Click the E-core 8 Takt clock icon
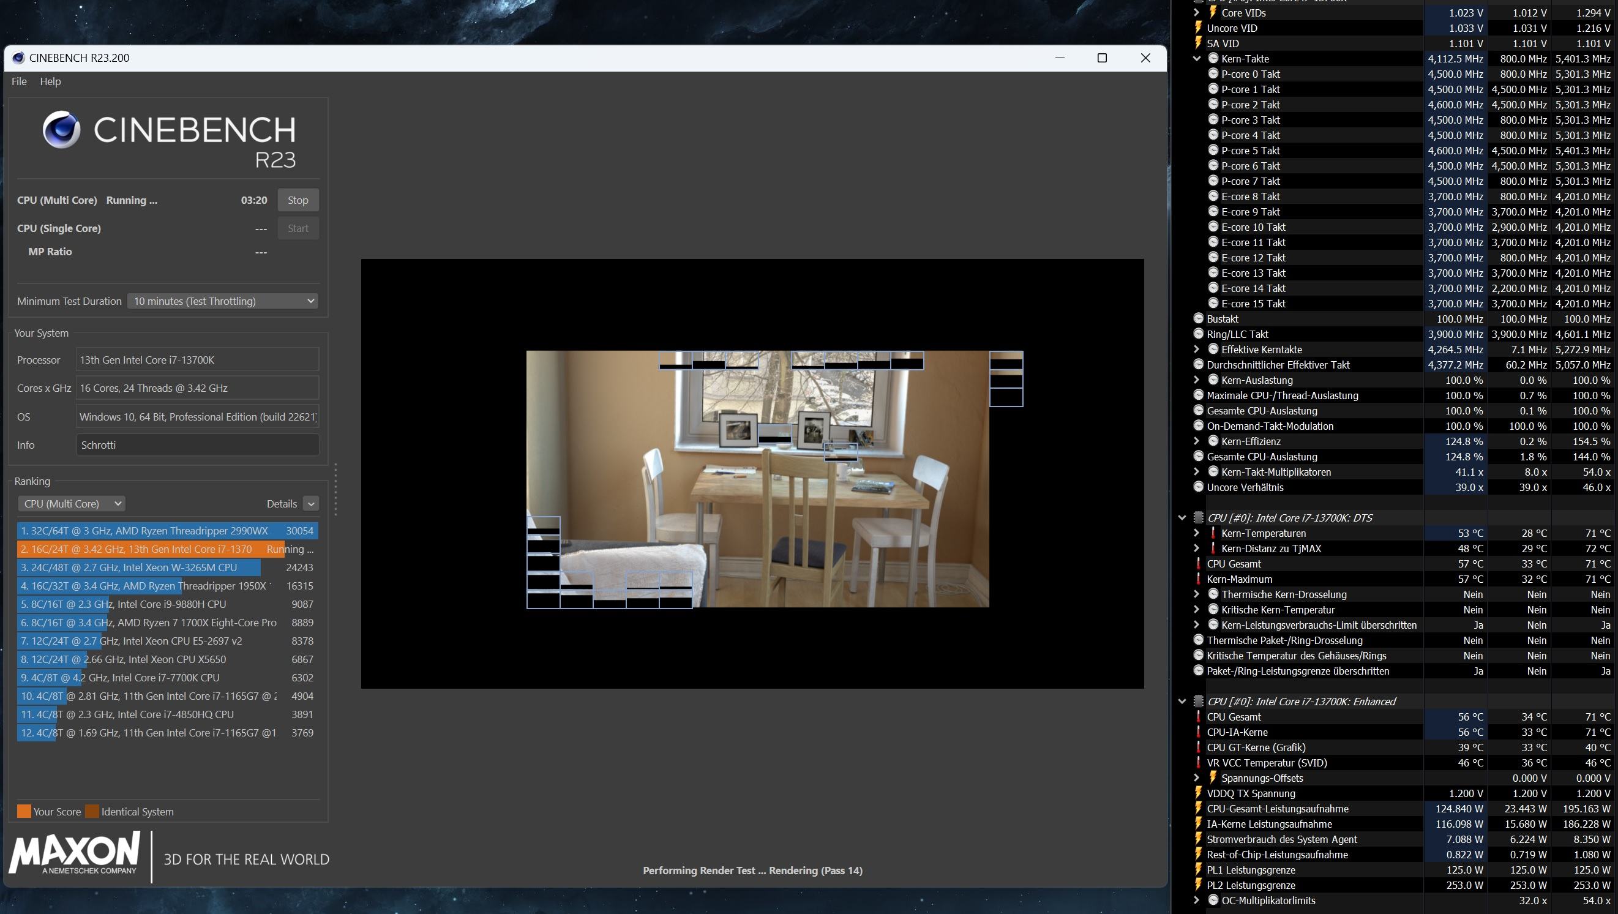 tap(1213, 196)
